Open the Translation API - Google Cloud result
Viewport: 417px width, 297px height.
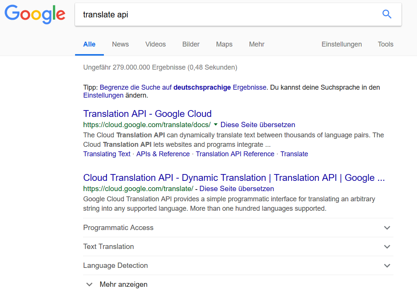[147, 114]
